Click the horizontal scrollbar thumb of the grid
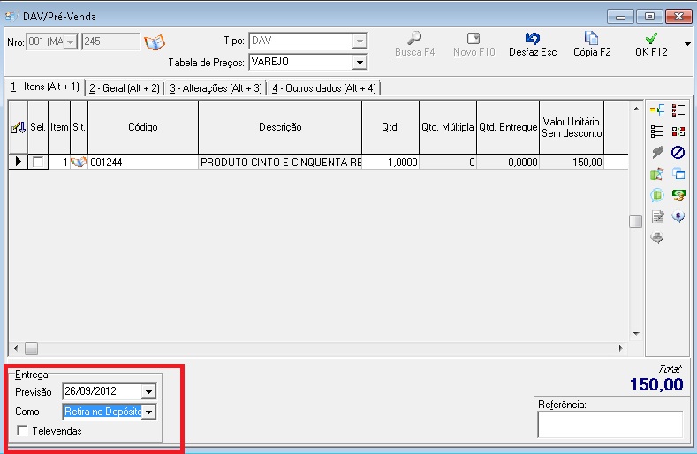697x454 pixels. coord(32,348)
